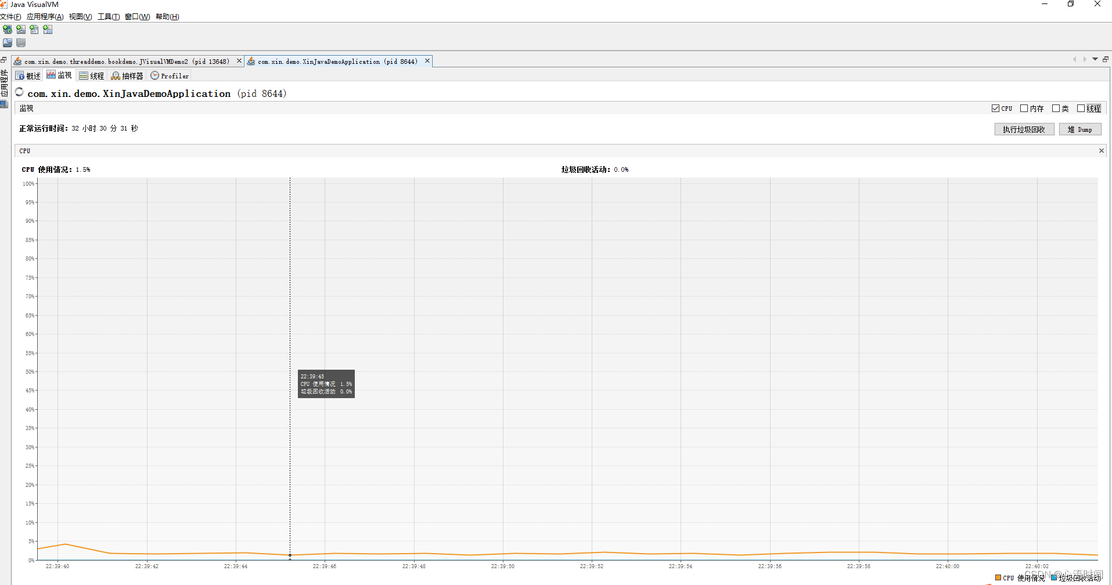Open the Applications sidebar vertical tab
1112x585 pixels.
click(4, 83)
